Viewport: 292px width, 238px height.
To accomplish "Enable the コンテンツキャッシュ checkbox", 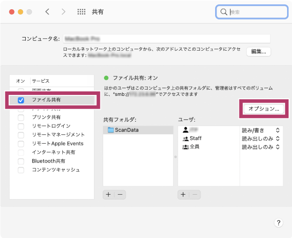I will click(x=21, y=170).
